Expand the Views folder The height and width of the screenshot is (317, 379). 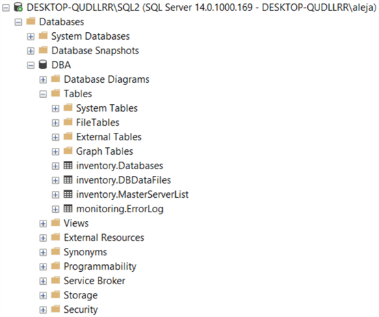pyautogui.click(x=43, y=224)
